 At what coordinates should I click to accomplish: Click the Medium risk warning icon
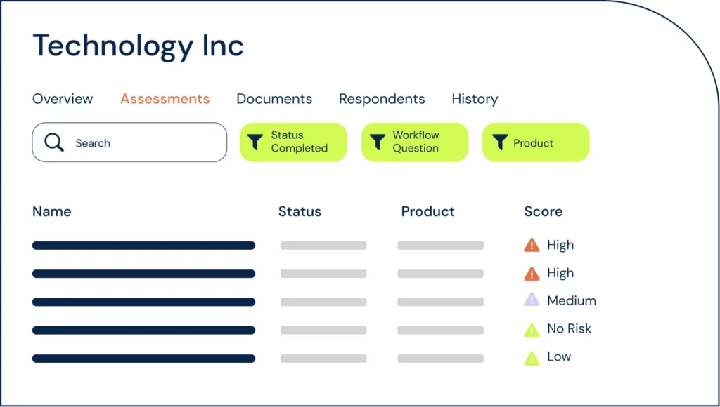pyautogui.click(x=532, y=300)
